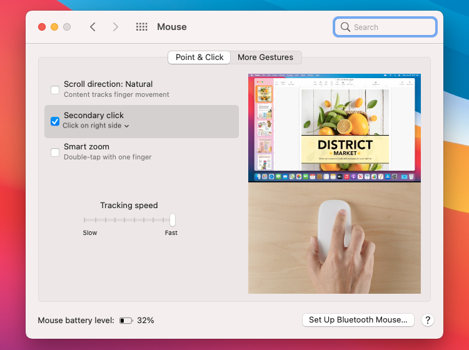
Task: Select the Point & Click tab
Action: (x=199, y=57)
